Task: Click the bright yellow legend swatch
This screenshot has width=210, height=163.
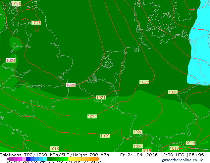Action: 70,159
